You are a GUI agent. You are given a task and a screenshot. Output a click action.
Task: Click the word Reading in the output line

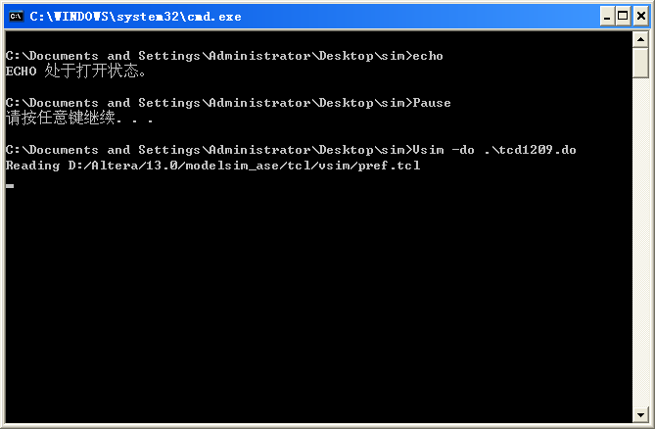click(32, 166)
